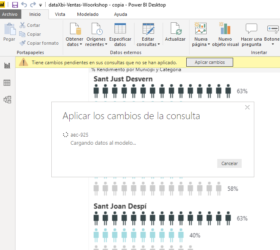Expand the quick access toolbar customize arrow

tap(40, 5)
